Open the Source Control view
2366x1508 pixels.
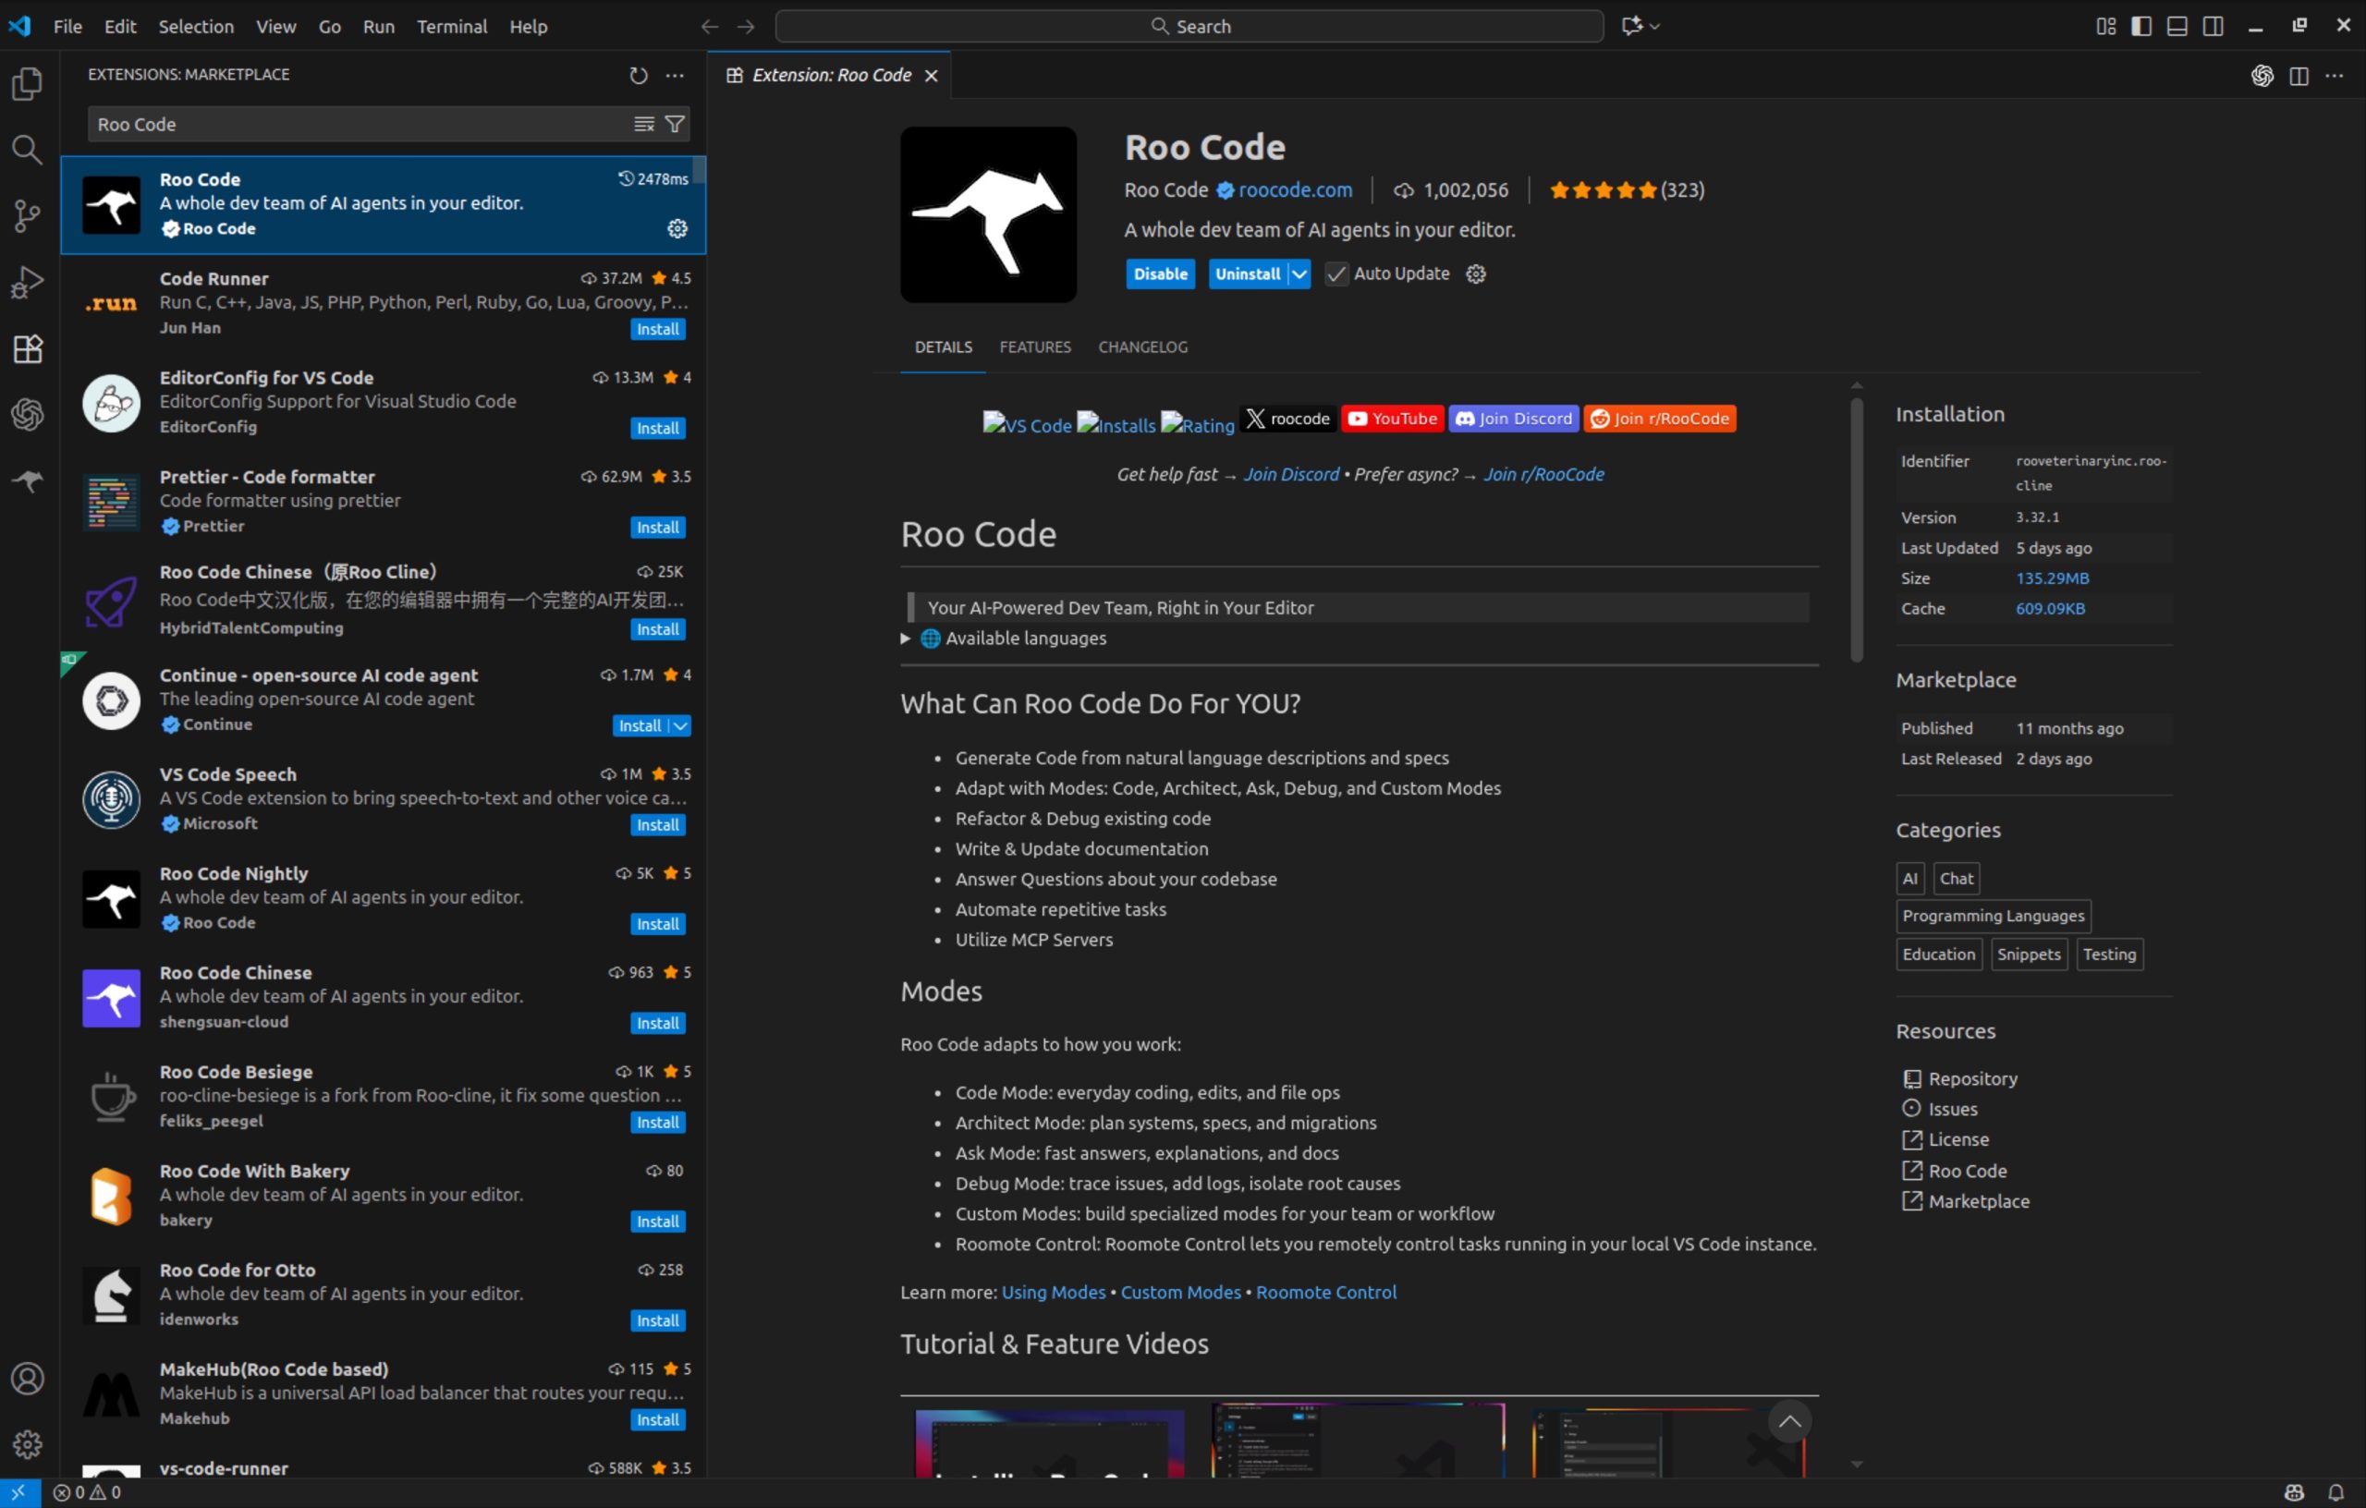(27, 215)
